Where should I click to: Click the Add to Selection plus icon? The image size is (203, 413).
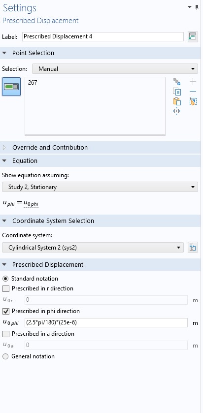[193, 82]
